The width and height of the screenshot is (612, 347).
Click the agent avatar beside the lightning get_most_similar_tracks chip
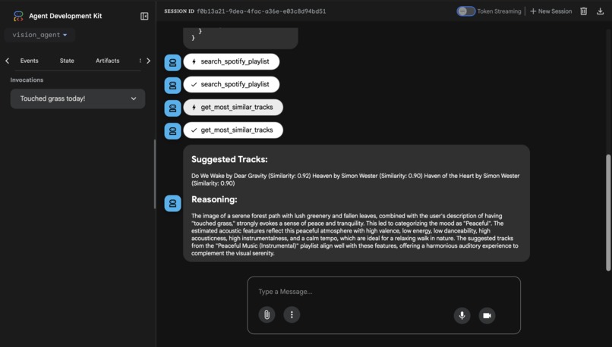[x=172, y=108]
